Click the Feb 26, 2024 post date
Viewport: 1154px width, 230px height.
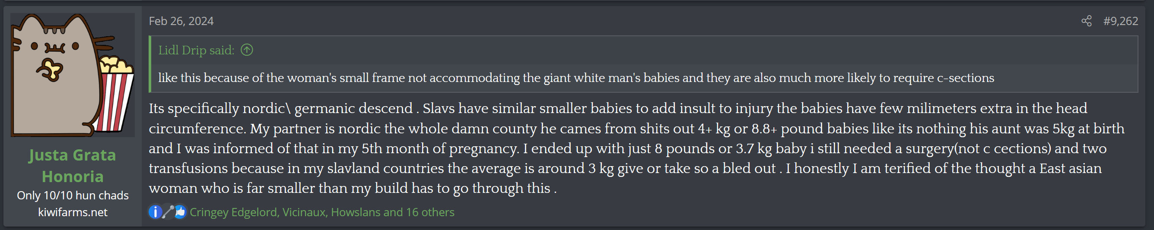181,21
